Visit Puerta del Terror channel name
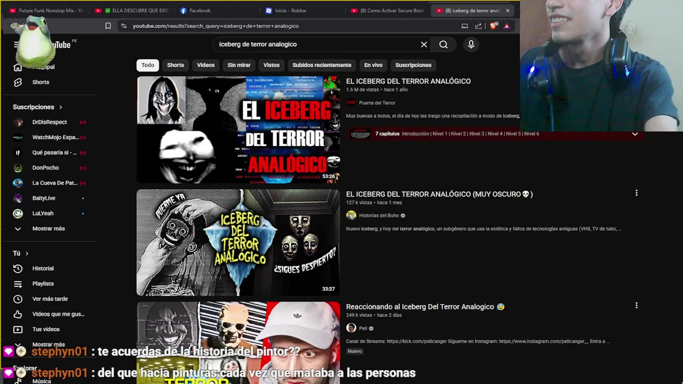The height and width of the screenshot is (384, 683). (x=377, y=103)
